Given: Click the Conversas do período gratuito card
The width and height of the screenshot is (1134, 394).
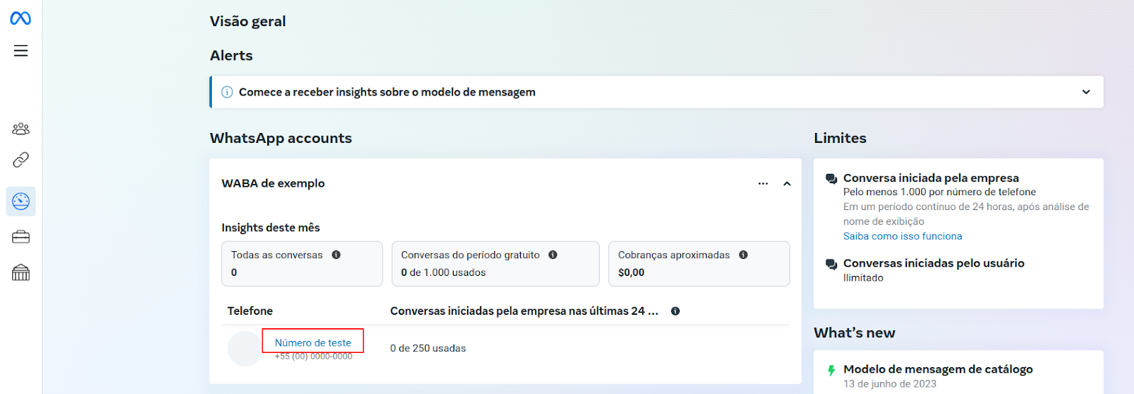Looking at the screenshot, I should tap(495, 264).
